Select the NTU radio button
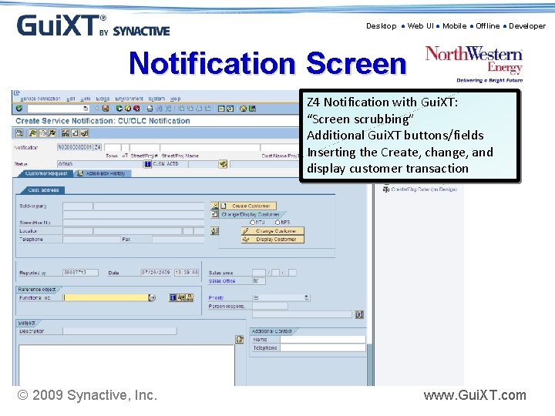555x416 pixels. tap(252, 222)
